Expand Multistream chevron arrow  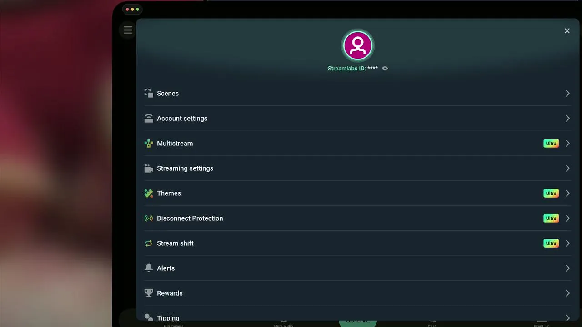click(567, 143)
